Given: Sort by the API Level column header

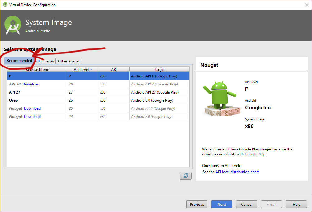Looking at the screenshot, I should [83, 70].
